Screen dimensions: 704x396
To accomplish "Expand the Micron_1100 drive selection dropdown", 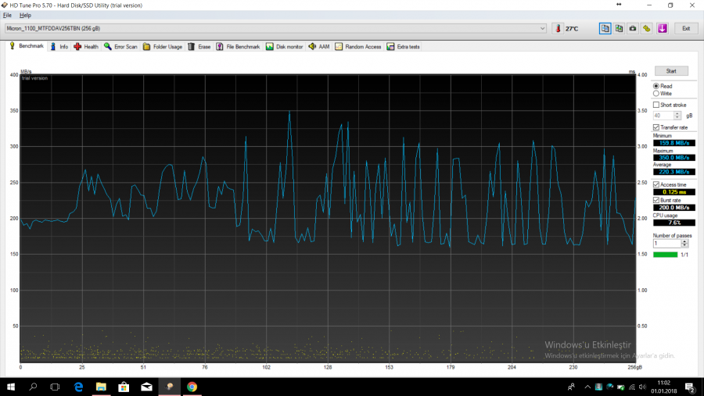I will pyautogui.click(x=542, y=28).
